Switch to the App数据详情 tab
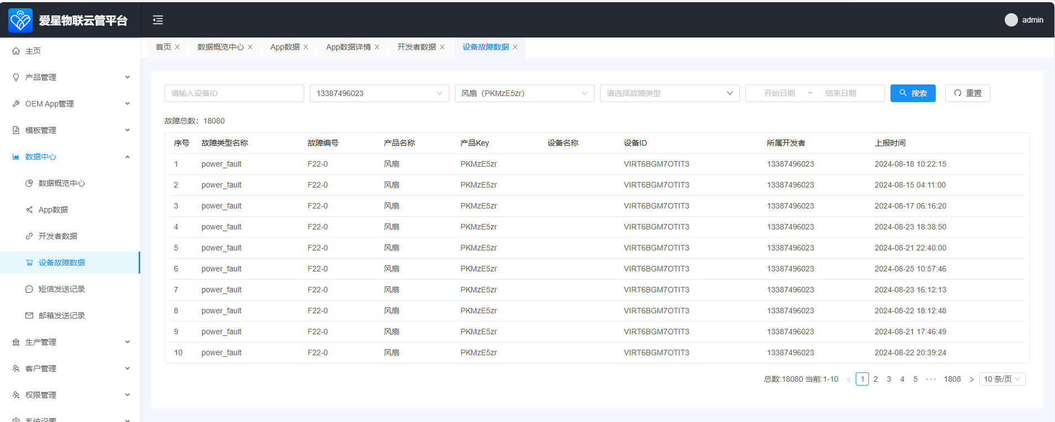The height and width of the screenshot is (422, 1055). [x=348, y=47]
